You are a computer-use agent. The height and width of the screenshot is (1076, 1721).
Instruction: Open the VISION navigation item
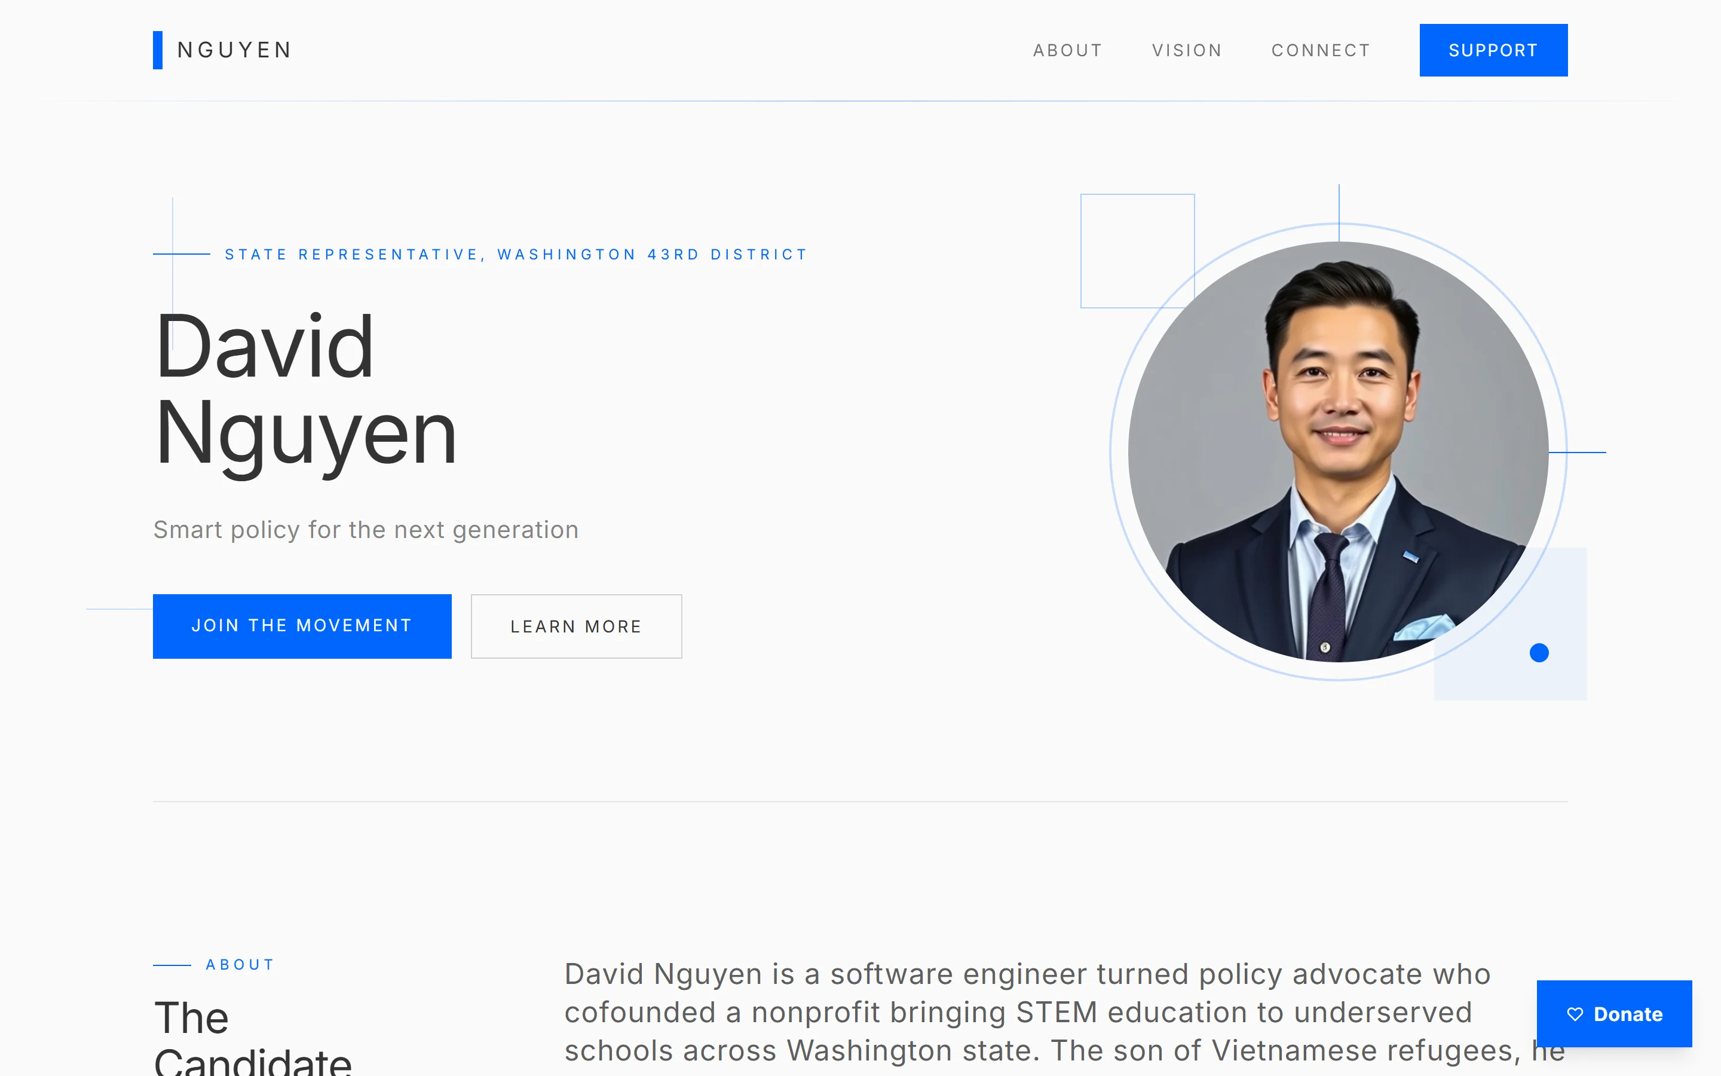tap(1186, 50)
